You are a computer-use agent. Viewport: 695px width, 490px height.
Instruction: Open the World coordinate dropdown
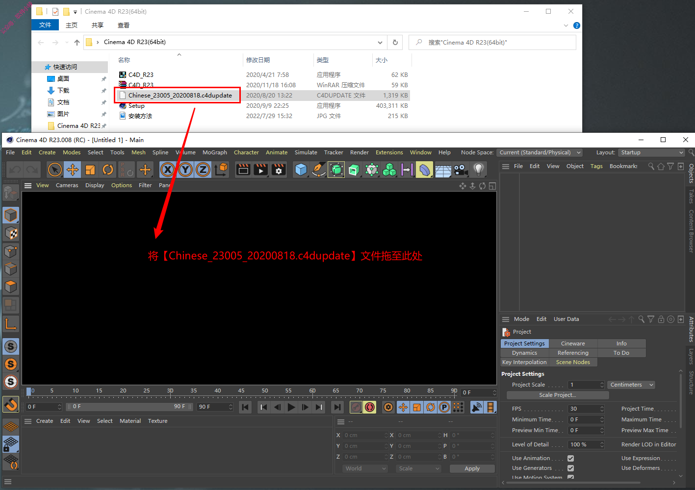(365, 468)
